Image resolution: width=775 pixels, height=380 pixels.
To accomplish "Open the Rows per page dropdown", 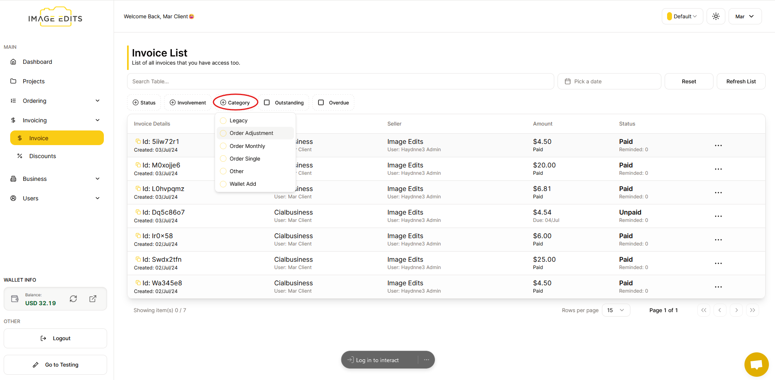I will click(x=615, y=310).
